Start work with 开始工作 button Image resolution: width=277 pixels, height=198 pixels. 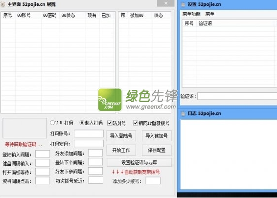tap(121, 150)
